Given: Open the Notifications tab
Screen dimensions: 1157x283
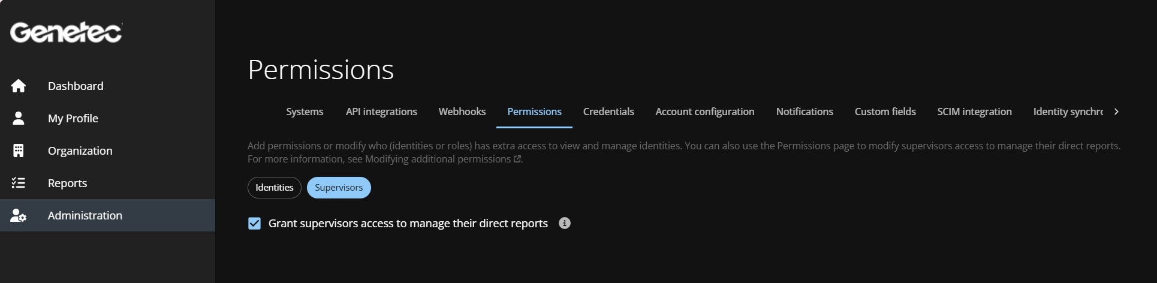Looking at the screenshot, I should (x=805, y=112).
